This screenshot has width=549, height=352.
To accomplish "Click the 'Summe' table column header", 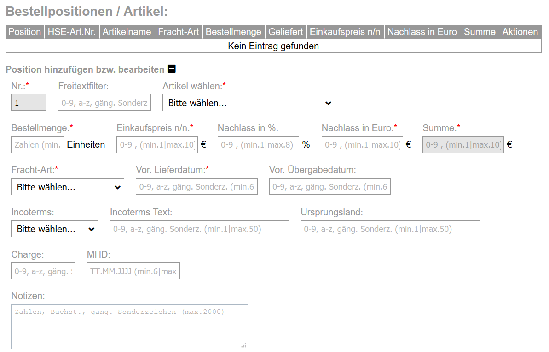I will pos(480,32).
